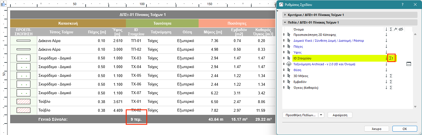Click the Μήκος [m] column header
The image size is (422, 135).
click(x=213, y=32)
